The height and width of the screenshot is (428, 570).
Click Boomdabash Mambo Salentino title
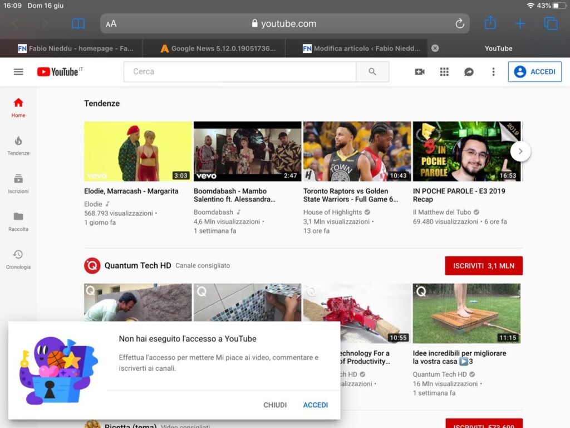[x=234, y=195]
